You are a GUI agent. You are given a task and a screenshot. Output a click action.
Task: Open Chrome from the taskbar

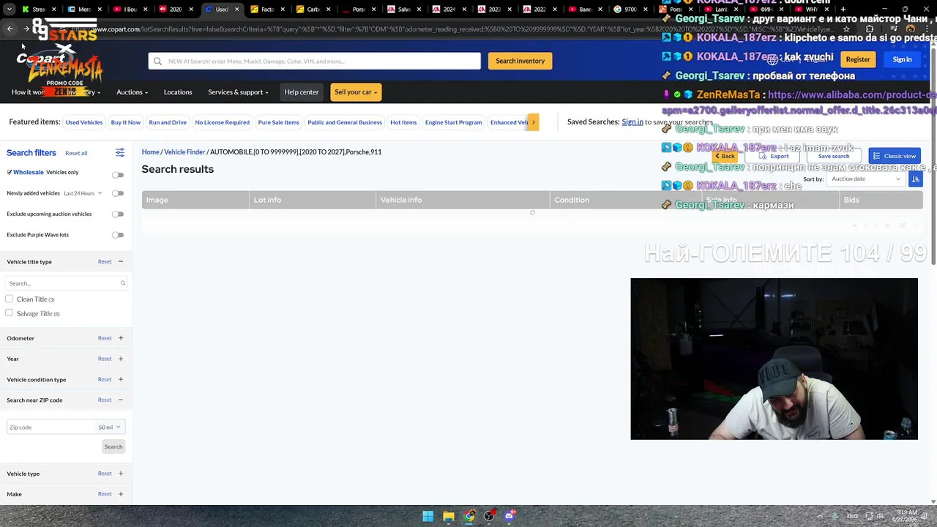click(x=469, y=516)
